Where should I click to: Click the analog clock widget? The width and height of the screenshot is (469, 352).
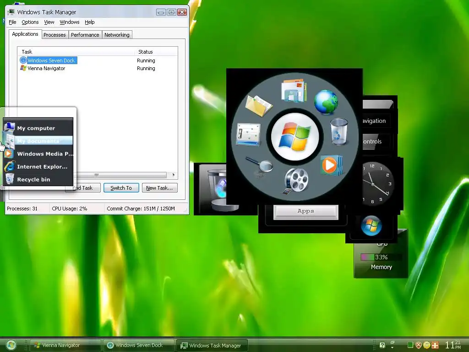pyautogui.click(x=376, y=184)
